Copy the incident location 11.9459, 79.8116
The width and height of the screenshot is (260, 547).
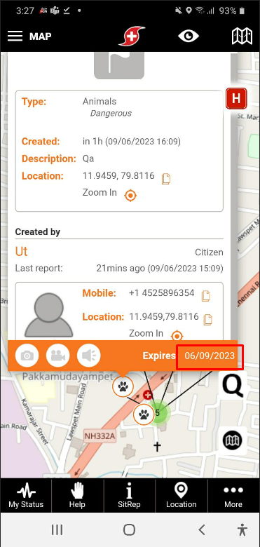166,179
